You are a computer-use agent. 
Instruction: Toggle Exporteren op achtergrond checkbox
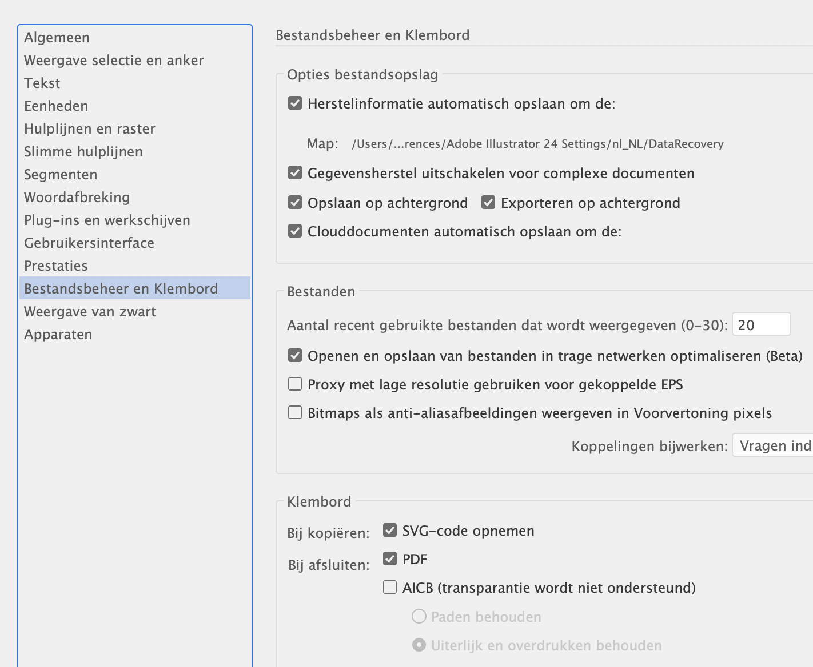point(488,203)
